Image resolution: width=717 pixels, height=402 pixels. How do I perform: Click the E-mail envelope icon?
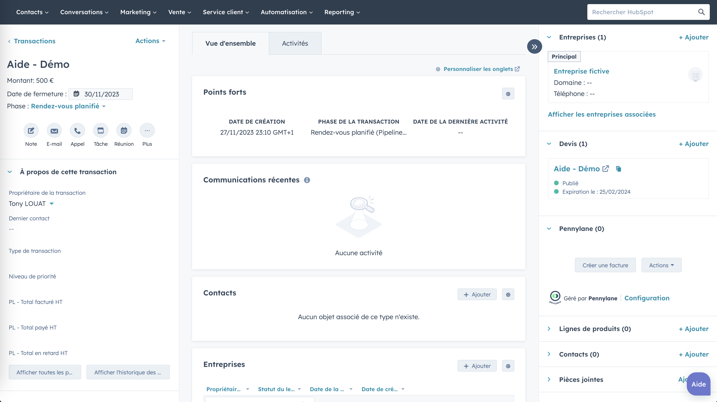(x=54, y=130)
